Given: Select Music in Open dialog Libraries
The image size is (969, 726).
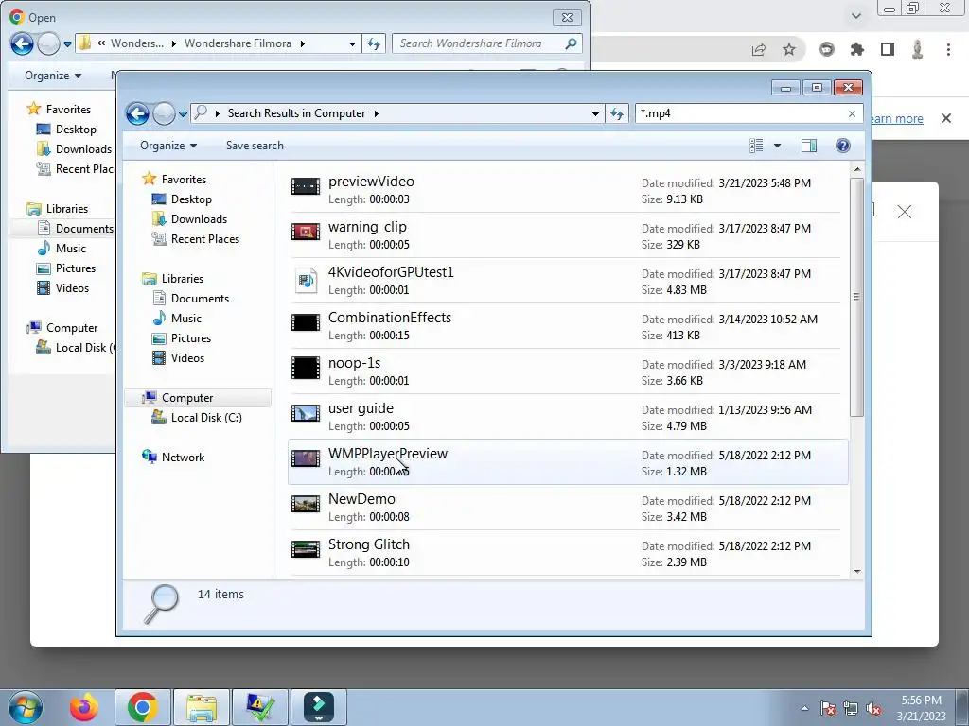Looking at the screenshot, I should click(x=70, y=249).
